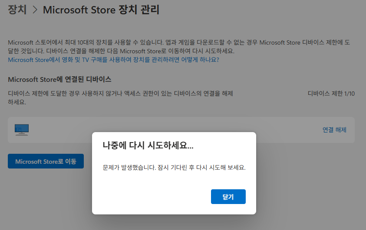Click the 연결 해제 link for the device
Screen dimensions: 366x230
pyautogui.click(x=334, y=130)
